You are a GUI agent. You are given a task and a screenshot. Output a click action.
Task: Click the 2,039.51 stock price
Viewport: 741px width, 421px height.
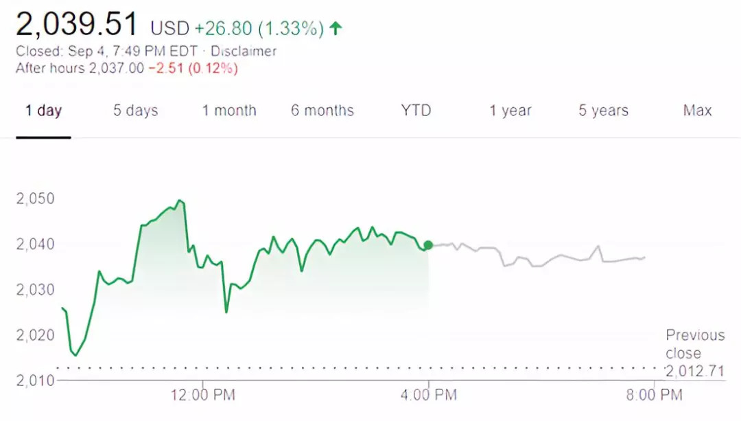tap(77, 25)
